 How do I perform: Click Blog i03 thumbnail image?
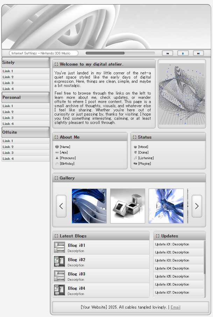tap(59, 276)
